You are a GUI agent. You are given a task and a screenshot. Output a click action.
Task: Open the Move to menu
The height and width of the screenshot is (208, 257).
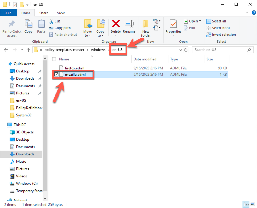tap(87, 28)
